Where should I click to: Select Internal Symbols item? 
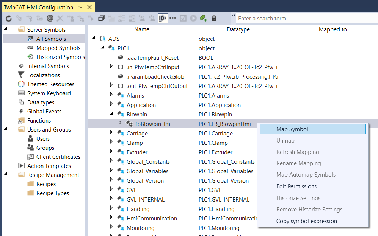pos(48,66)
